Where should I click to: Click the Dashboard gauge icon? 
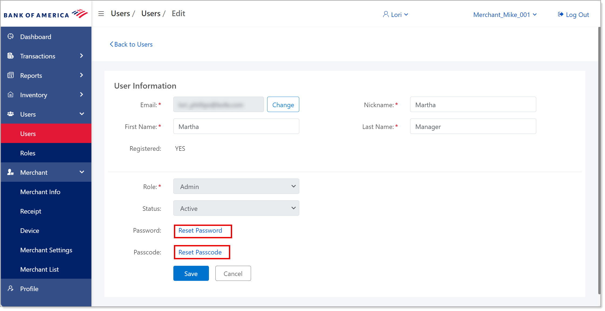click(x=11, y=36)
